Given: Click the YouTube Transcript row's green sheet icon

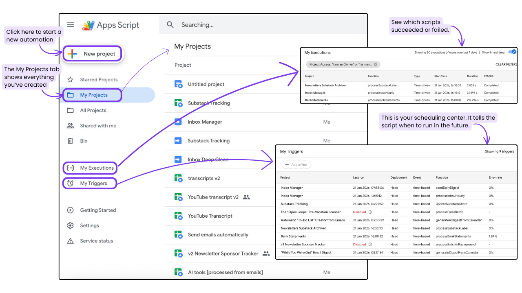Looking at the screenshot, I should click(178, 216).
